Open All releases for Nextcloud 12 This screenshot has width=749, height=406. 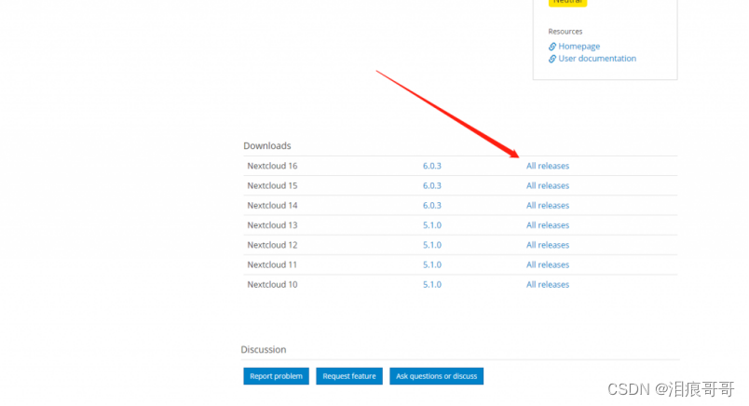coord(548,245)
